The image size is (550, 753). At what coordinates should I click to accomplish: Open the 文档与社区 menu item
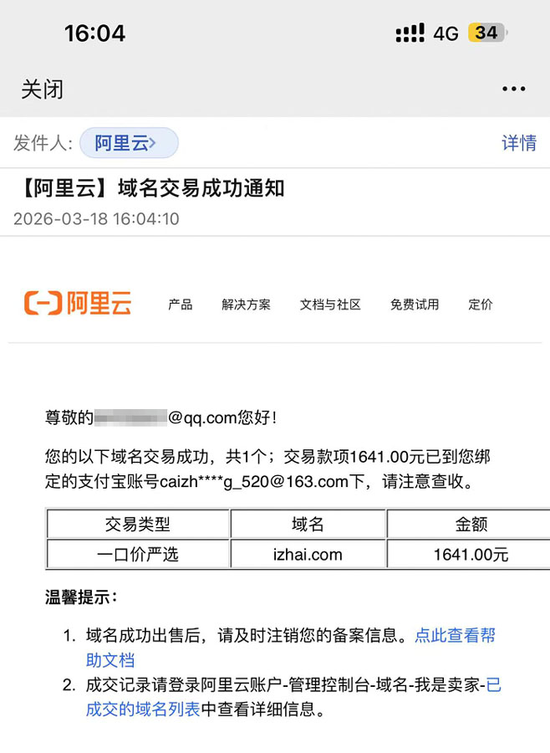click(x=330, y=305)
